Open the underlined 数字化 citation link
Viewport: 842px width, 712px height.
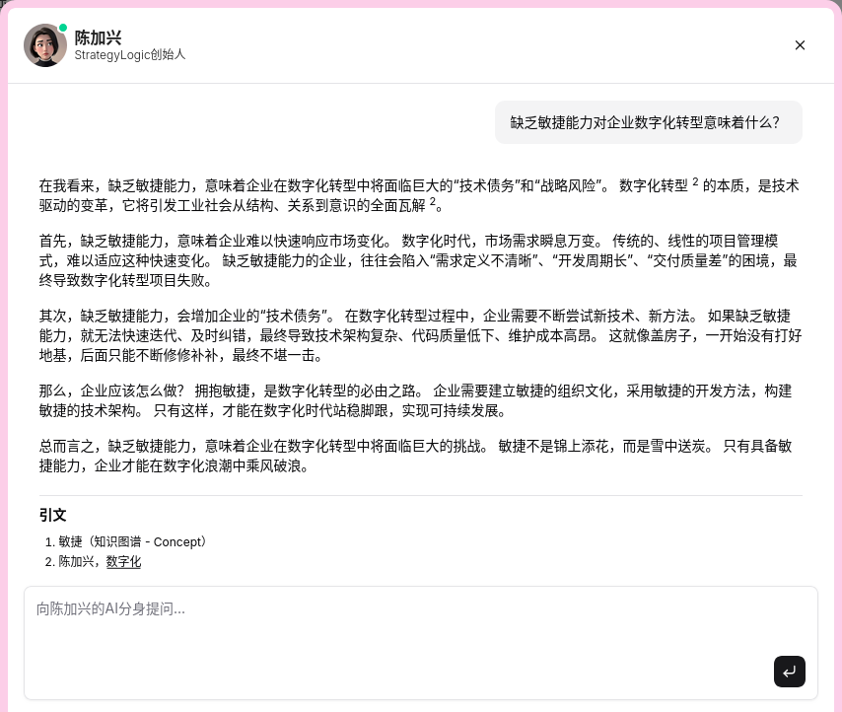(123, 561)
